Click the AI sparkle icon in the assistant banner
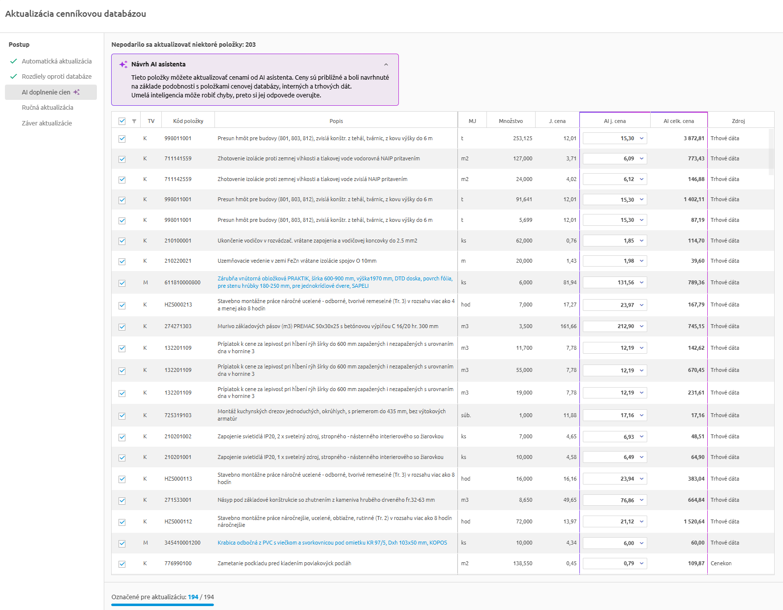 (123, 64)
